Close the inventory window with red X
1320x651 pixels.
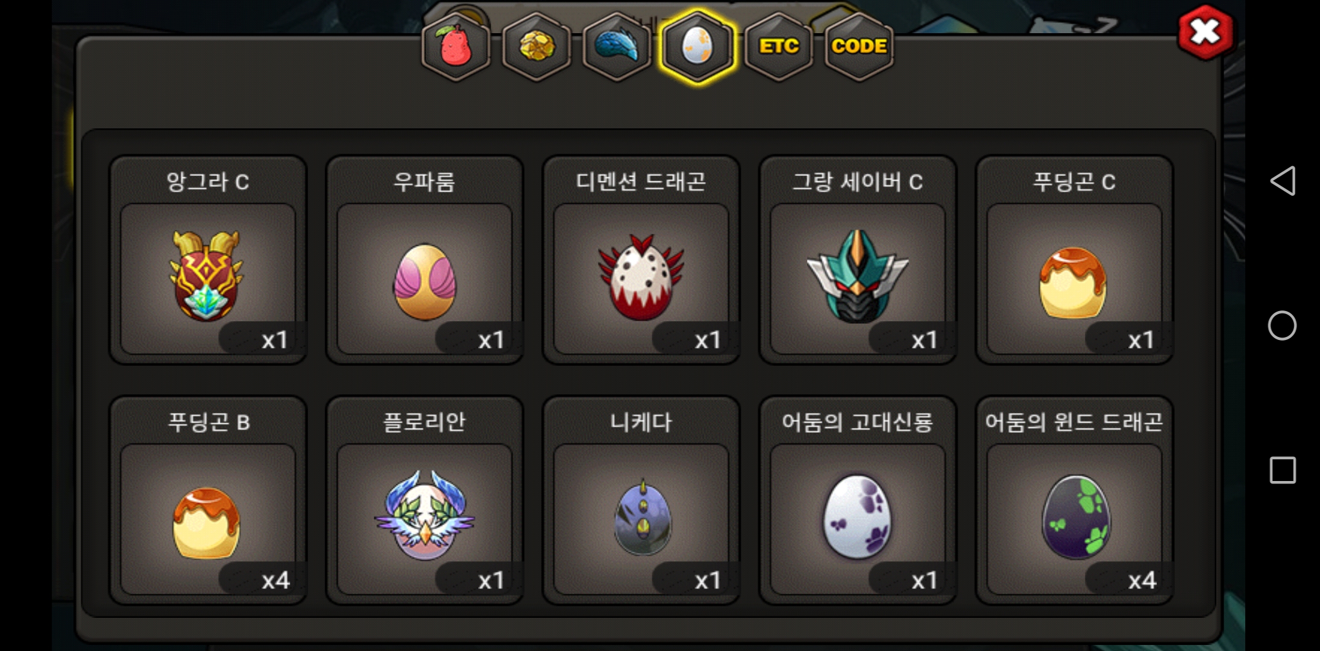[1205, 32]
